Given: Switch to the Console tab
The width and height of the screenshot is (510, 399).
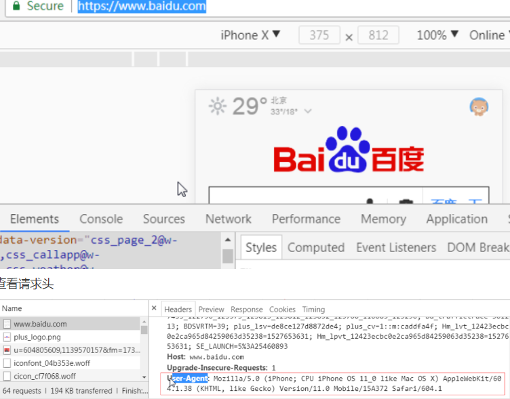Looking at the screenshot, I should pyautogui.click(x=101, y=219).
